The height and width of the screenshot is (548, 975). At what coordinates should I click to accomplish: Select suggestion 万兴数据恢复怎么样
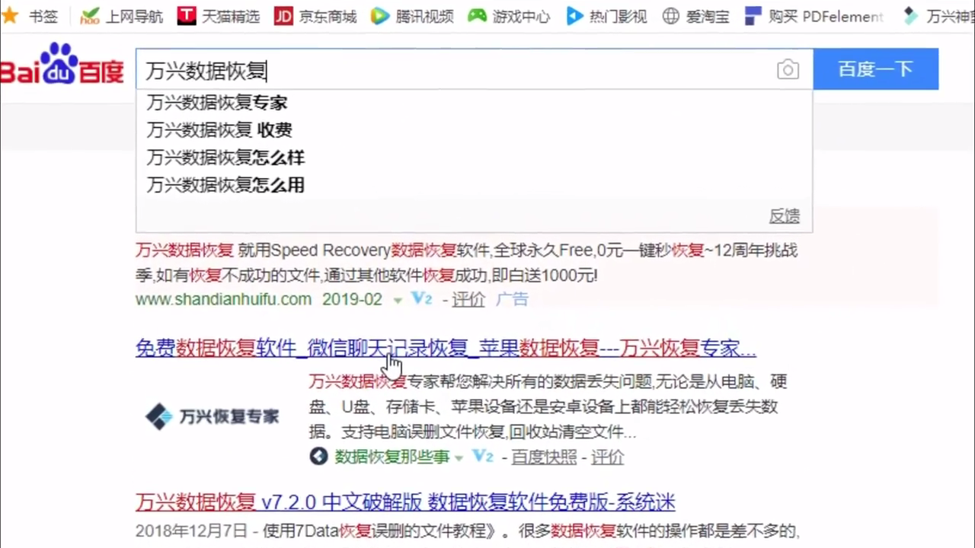pos(474,158)
